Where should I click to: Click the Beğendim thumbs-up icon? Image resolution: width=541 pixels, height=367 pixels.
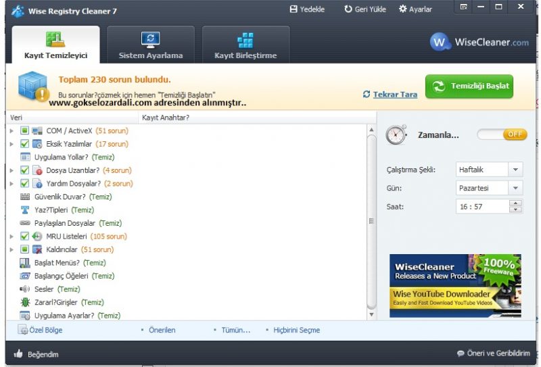[x=18, y=353]
